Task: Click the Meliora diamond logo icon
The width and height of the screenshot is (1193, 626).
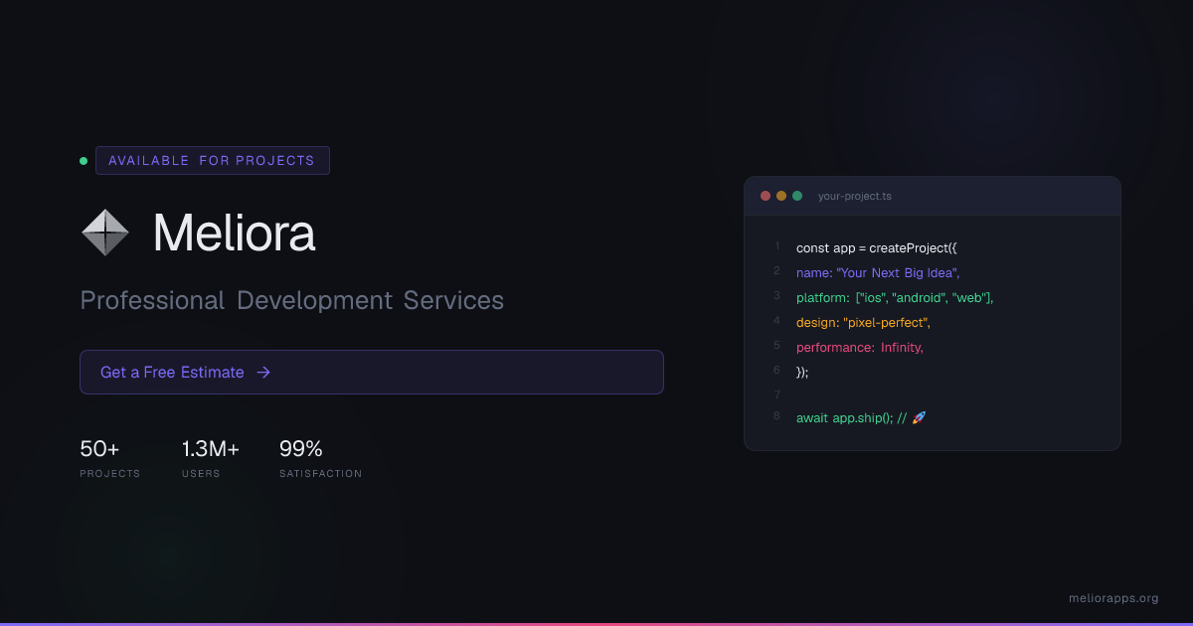Action: click(104, 233)
